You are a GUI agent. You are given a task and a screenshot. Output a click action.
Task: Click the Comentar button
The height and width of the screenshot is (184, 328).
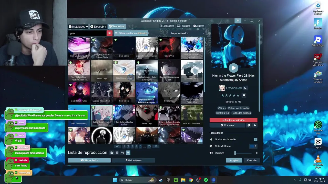[228, 125]
